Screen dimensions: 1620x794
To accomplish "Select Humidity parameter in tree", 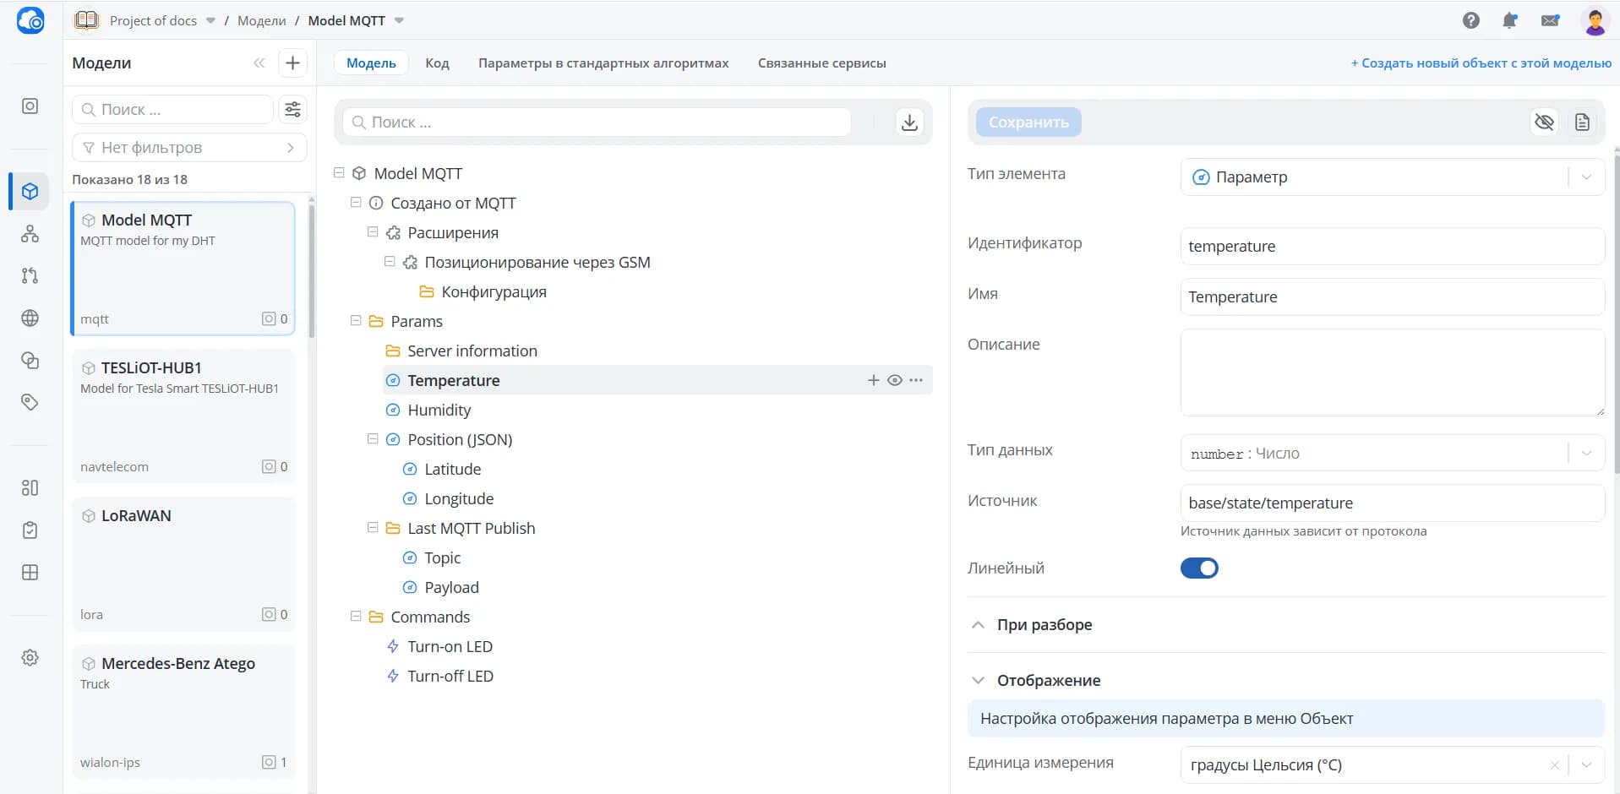I will tap(439, 410).
